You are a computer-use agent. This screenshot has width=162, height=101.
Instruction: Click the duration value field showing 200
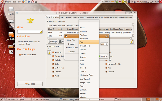coord(103,44)
